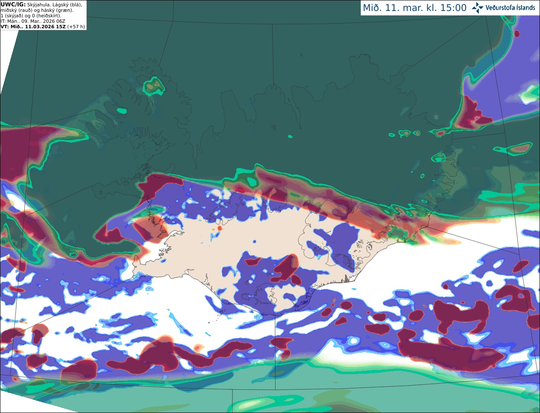Click the '(+57 h)' forecast offset text
Viewport: 540px width, 413px height.
[x=76, y=26]
